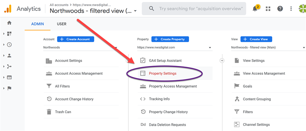Open the Conversions flag icon in sidebar
This screenshot has width=306, height=131.
9,88
